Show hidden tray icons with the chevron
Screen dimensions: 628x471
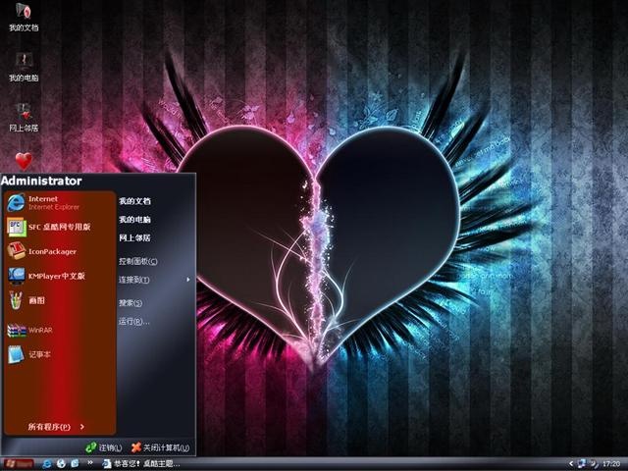[x=571, y=464]
